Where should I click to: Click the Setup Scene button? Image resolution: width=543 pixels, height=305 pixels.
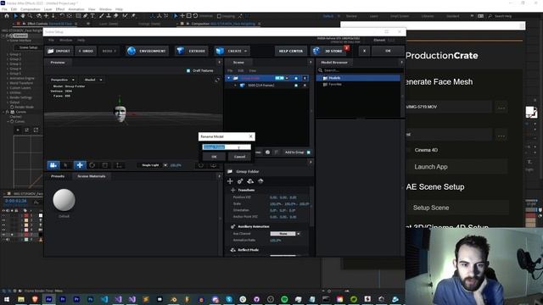[457, 208]
